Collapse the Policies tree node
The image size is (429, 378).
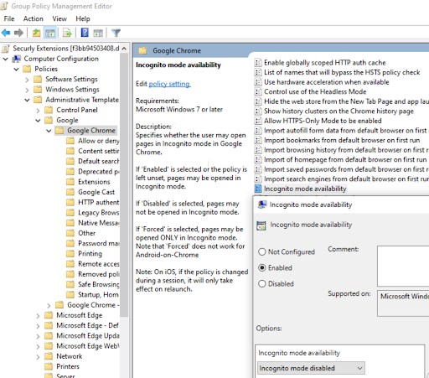[x=16, y=69]
